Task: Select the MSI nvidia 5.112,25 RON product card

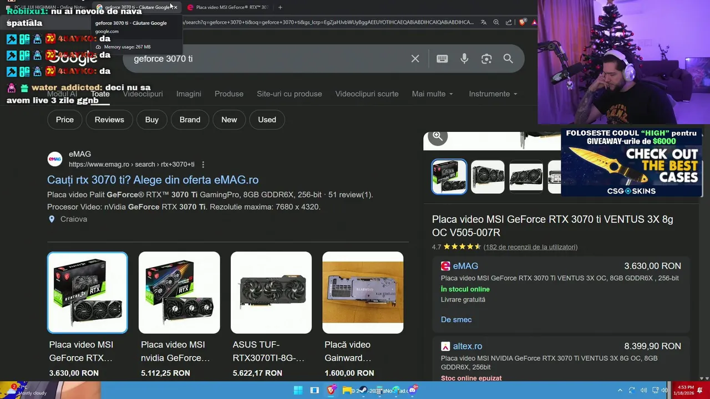Action: [179, 315]
